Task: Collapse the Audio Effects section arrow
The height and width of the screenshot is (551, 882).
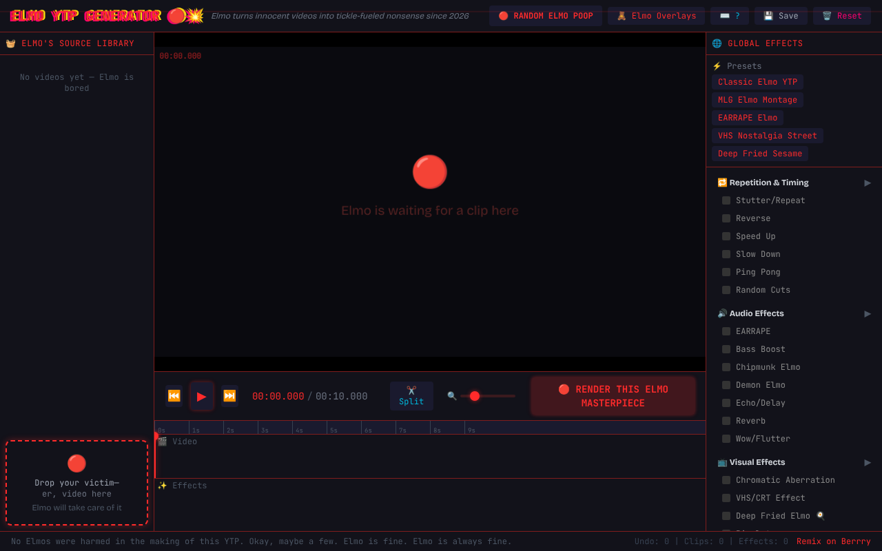Action: pos(868,313)
